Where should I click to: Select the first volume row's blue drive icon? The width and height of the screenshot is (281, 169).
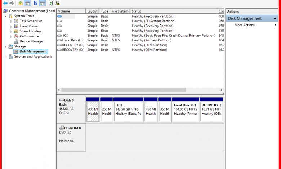click(x=59, y=16)
